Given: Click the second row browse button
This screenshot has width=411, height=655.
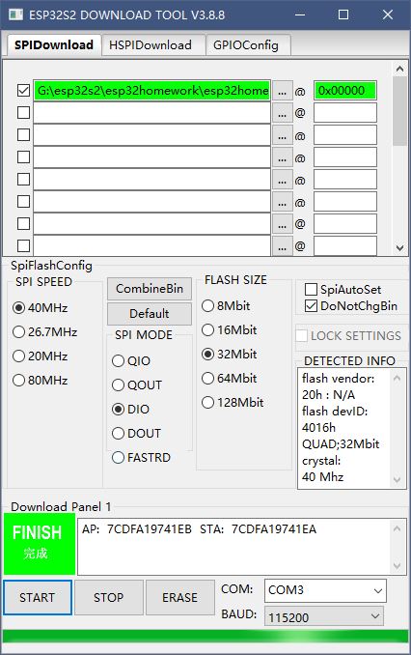Looking at the screenshot, I should tap(282, 113).
